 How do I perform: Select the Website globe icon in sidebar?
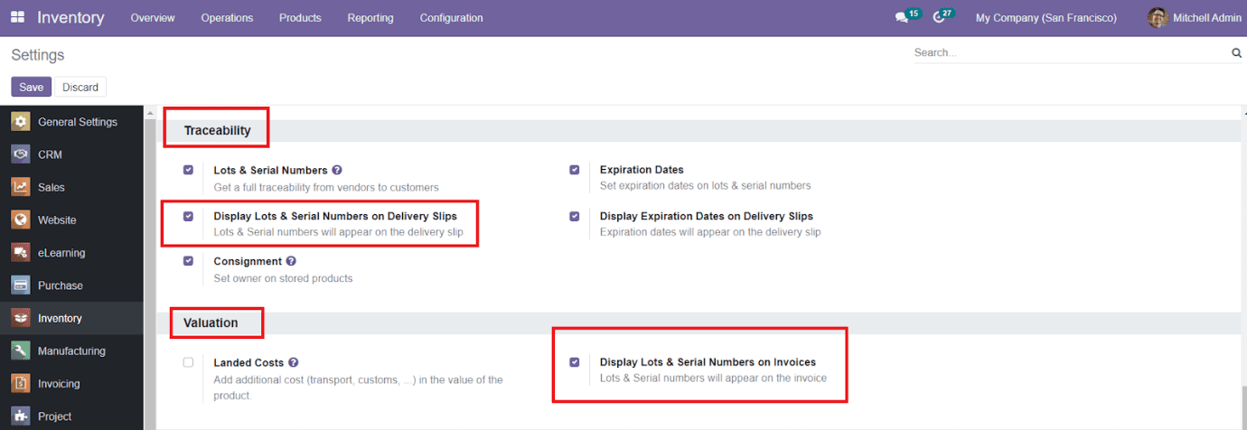[21, 220]
